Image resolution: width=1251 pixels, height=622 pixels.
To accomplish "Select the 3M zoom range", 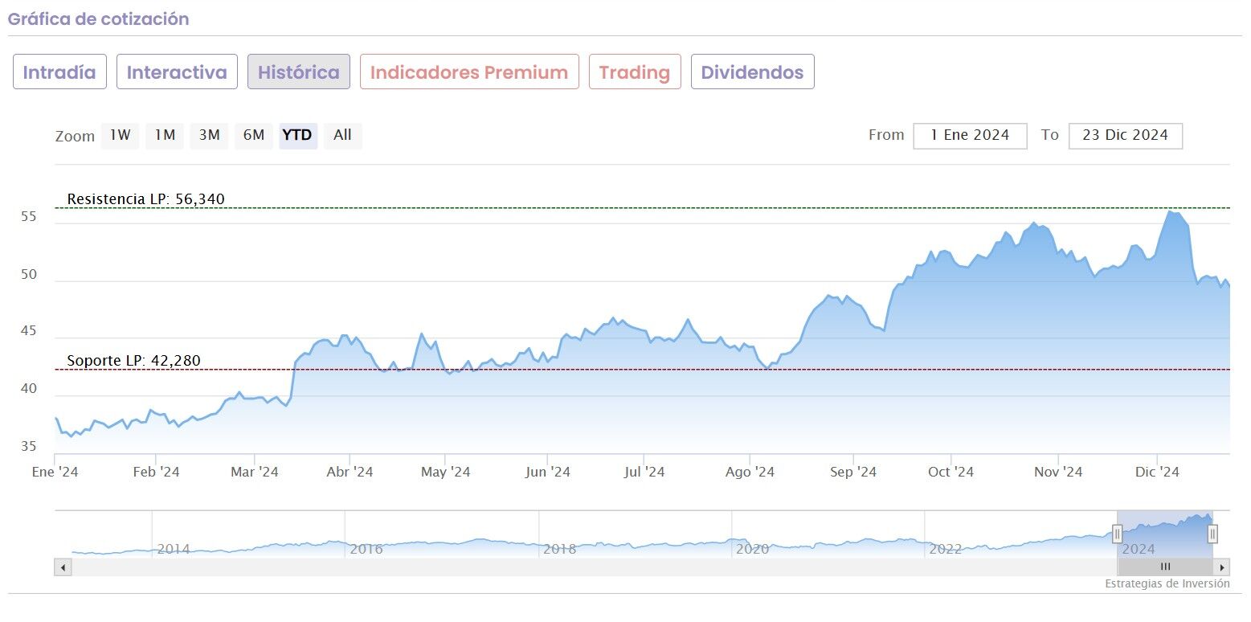I will point(209,136).
